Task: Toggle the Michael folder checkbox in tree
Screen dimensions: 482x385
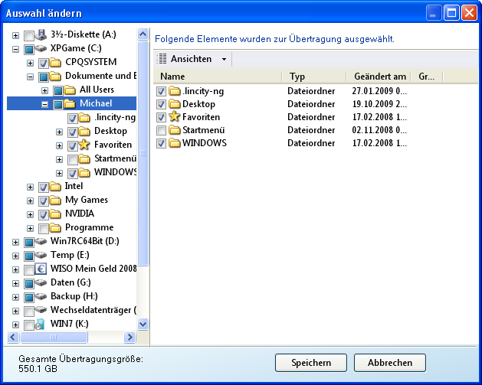Action: pos(58,104)
